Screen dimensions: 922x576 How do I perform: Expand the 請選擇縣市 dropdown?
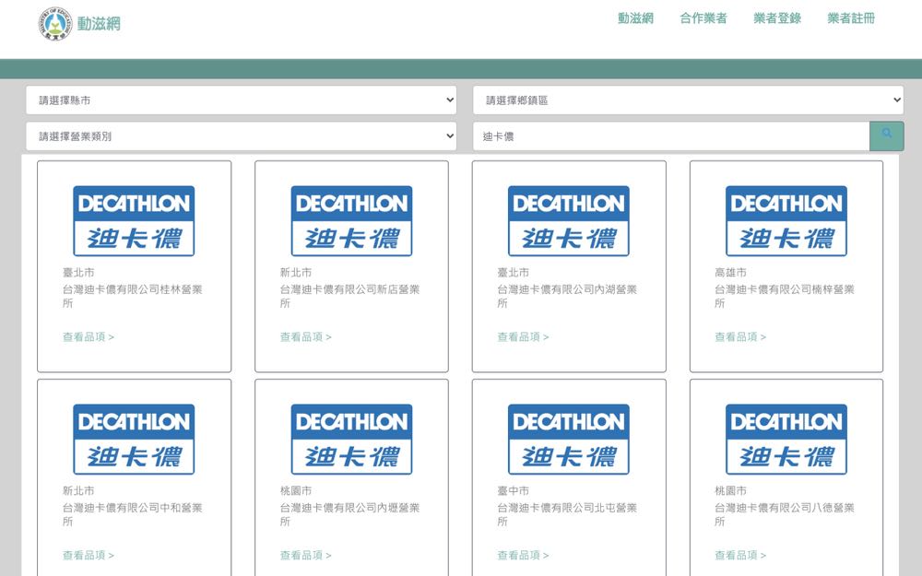click(241, 100)
